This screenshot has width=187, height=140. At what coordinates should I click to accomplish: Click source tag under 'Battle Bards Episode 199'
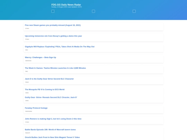[28, 133]
